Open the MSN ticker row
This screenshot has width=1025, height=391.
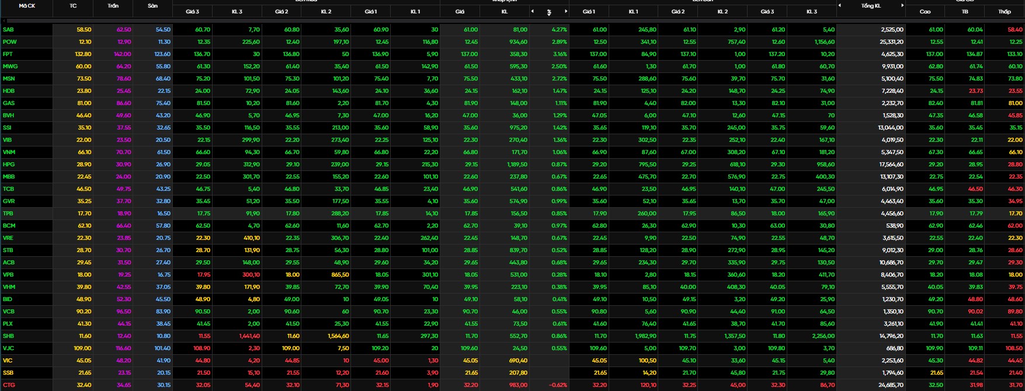[9, 78]
